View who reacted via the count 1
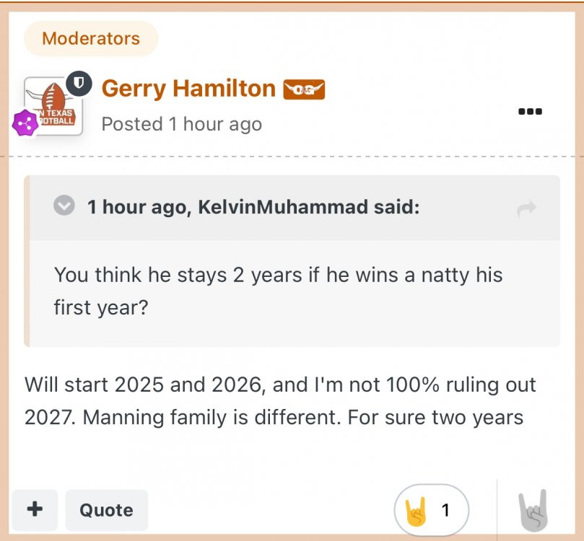584x541 pixels. coord(445,511)
